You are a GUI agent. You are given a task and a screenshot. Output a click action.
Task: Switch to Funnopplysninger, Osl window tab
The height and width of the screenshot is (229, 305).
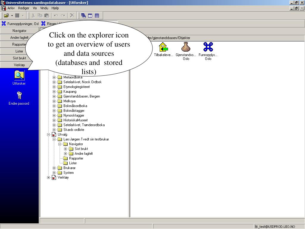pyautogui.click(x=20, y=24)
